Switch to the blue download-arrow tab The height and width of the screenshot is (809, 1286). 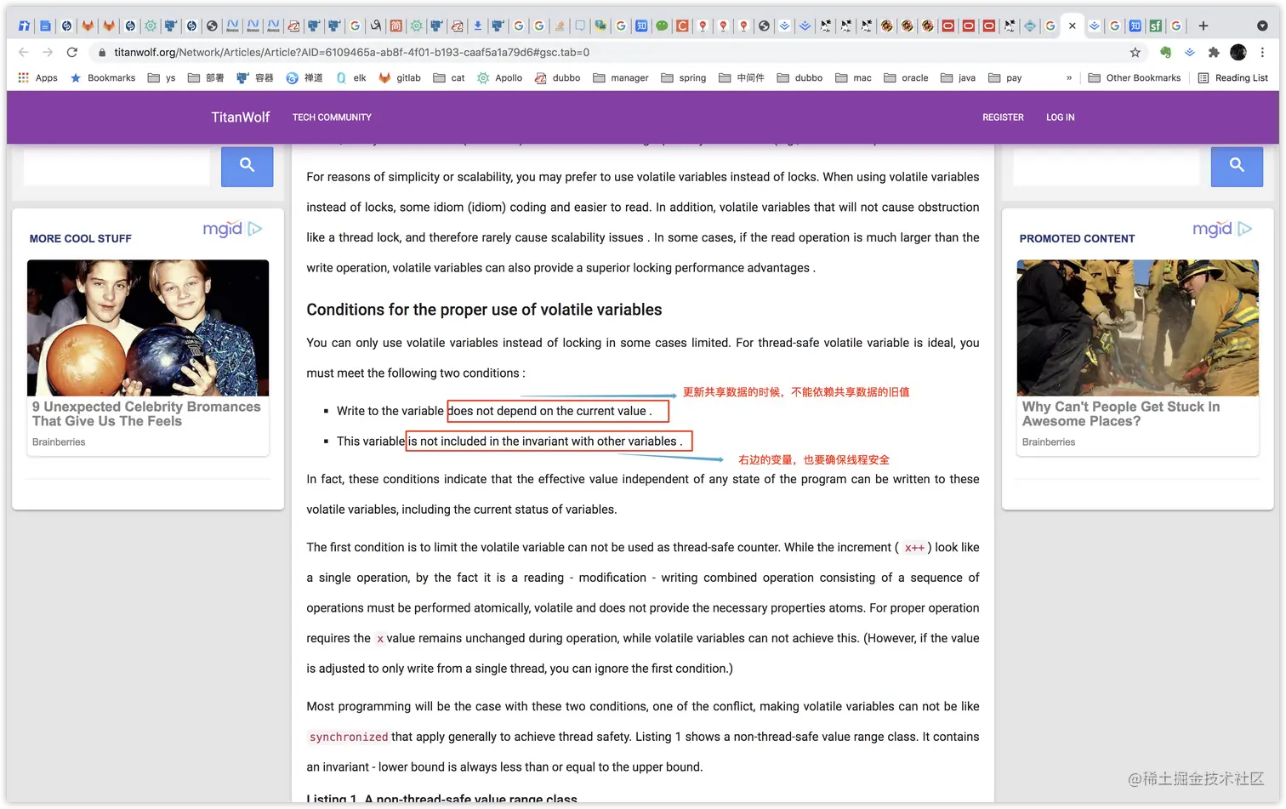(x=477, y=26)
